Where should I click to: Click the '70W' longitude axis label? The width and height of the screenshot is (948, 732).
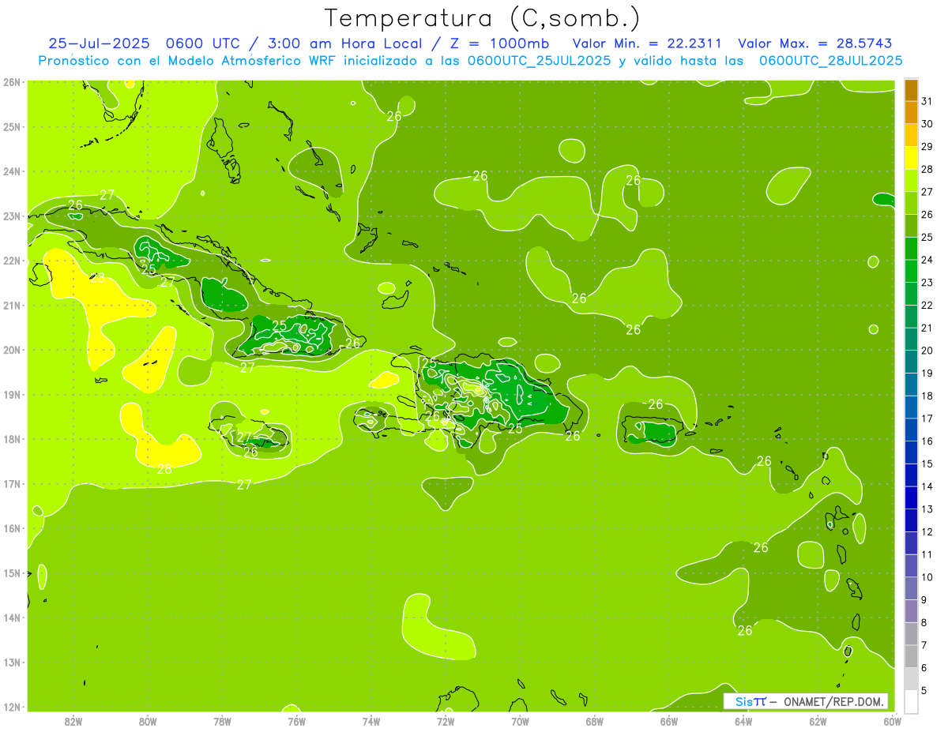(x=520, y=721)
